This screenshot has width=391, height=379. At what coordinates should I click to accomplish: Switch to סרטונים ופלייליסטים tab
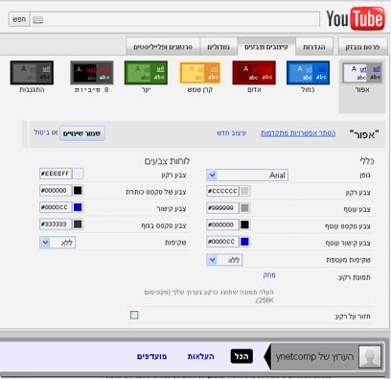(x=163, y=47)
